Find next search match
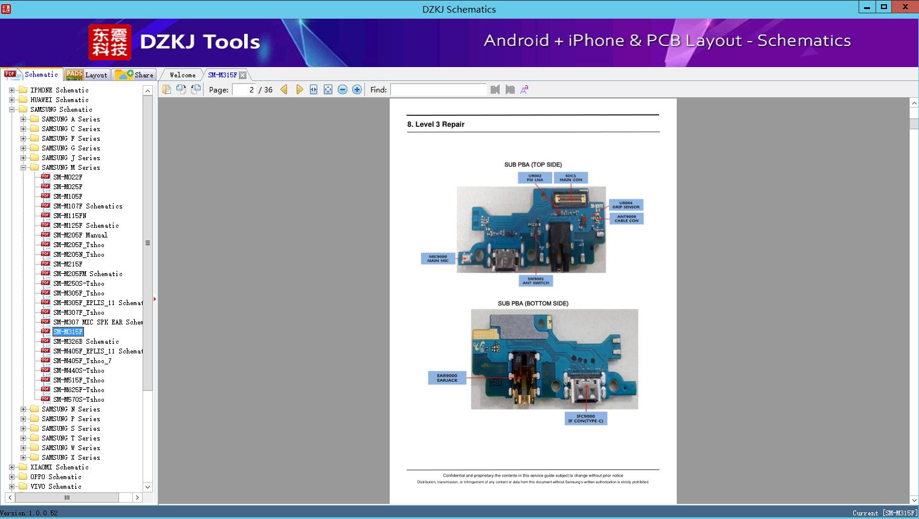919x519 pixels. pos(510,89)
